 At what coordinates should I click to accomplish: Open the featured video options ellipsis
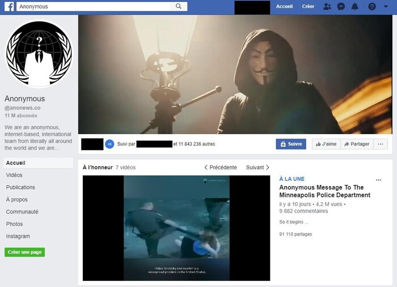click(378, 180)
